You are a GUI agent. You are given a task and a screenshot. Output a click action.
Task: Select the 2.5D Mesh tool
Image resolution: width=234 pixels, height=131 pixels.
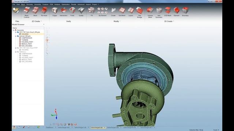pyautogui.click(x=167, y=12)
